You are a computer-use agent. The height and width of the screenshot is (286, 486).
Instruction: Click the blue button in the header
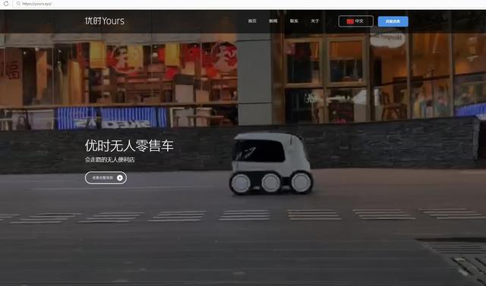[393, 21]
